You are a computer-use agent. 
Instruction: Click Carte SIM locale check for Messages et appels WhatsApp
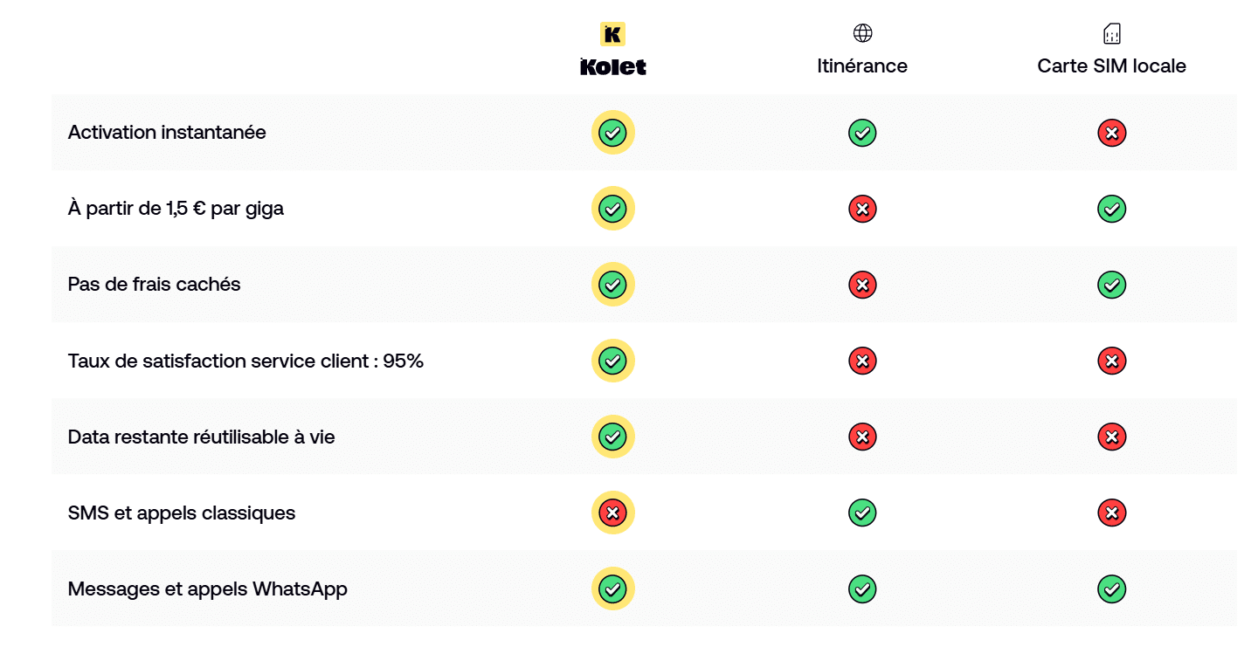(1111, 588)
